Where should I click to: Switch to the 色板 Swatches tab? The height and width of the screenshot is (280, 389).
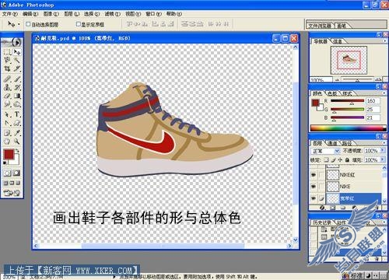(x=332, y=93)
